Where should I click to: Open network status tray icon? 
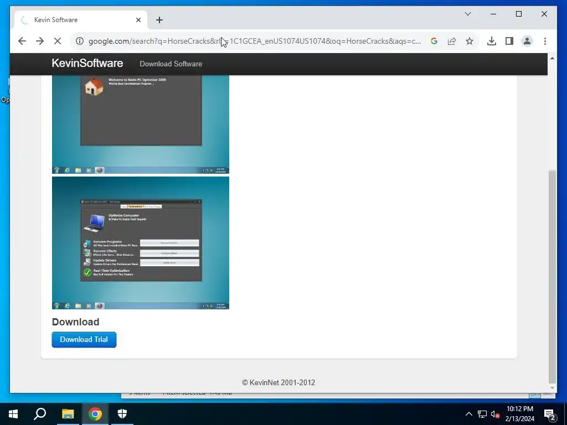(482, 414)
